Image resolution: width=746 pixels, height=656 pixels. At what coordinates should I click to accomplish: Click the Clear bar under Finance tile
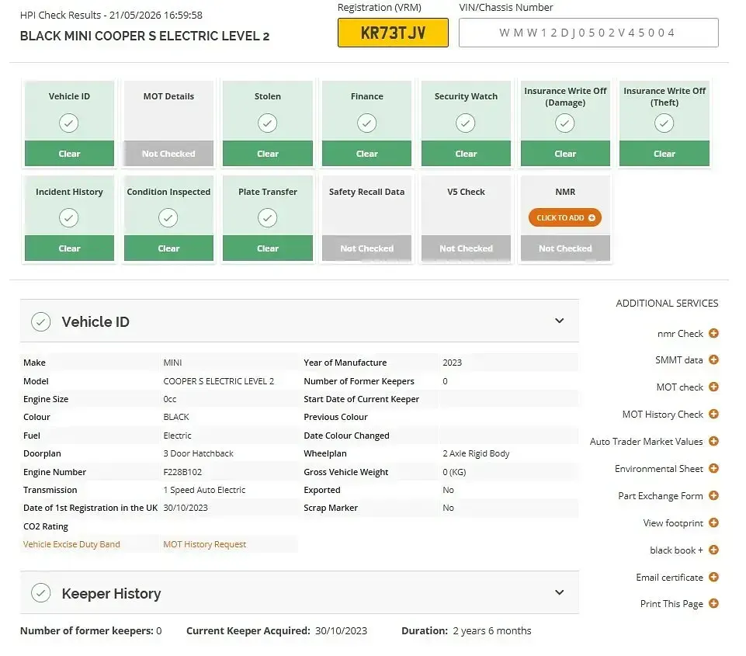pos(367,154)
